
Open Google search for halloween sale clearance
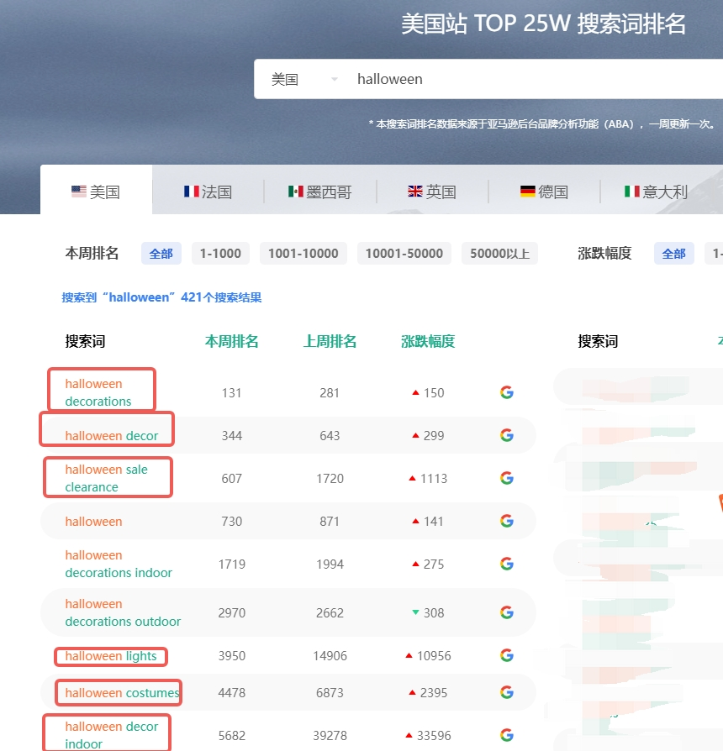(506, 478)
